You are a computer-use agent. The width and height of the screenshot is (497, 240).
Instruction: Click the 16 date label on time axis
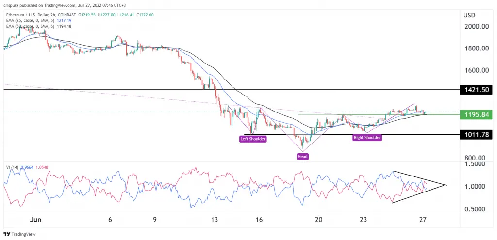tap(259, 220)
